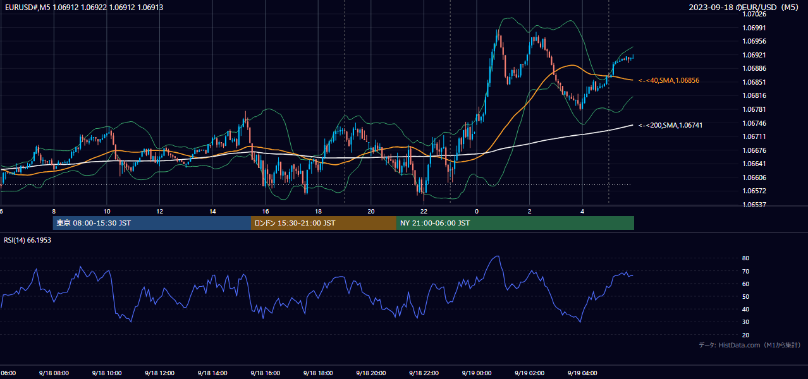Click RSI scale value 30
The image size is (808, 379).
pyautogui.click(x=745, y=322)
